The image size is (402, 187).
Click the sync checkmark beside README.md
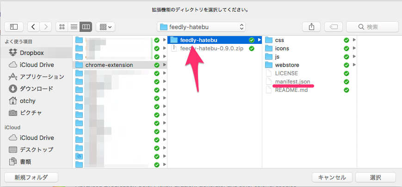tap(346, 90)
